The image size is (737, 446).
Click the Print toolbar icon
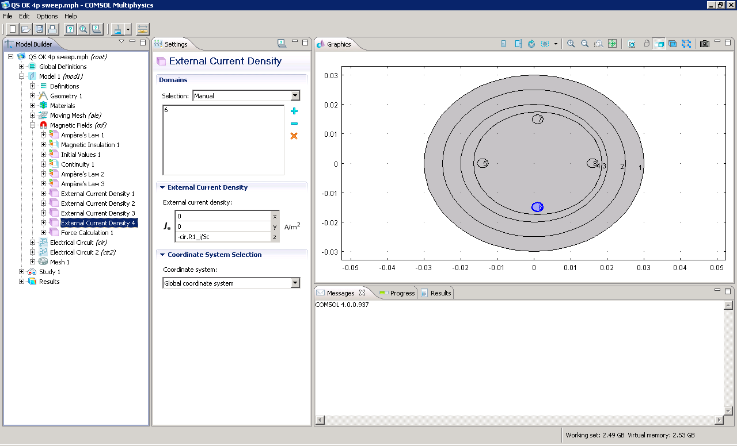[x=52, y=29]
